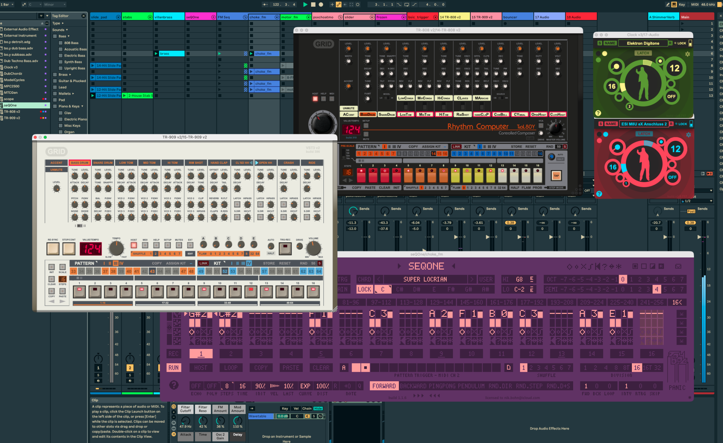
Task: Click the TR-909 CLEAR button icon
Action: (52, 279)
